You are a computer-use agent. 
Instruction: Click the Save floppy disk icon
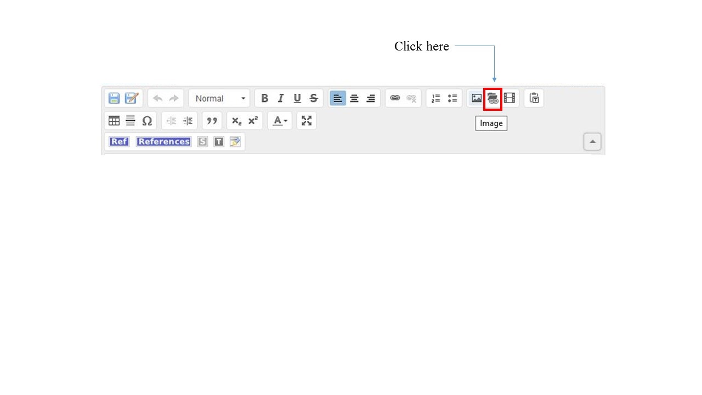[114, 98]
